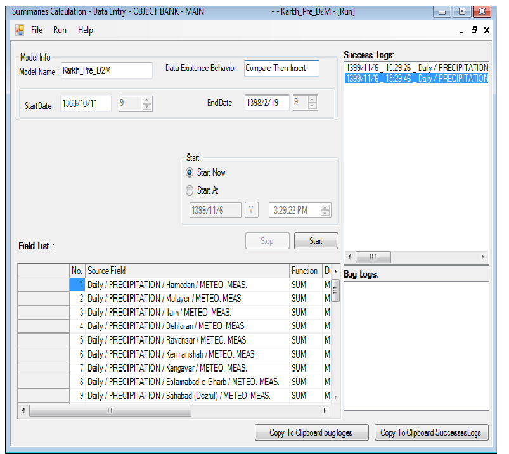Click the StartDate hour spinner arrows

pyautogui.click(x=147, y=103)
